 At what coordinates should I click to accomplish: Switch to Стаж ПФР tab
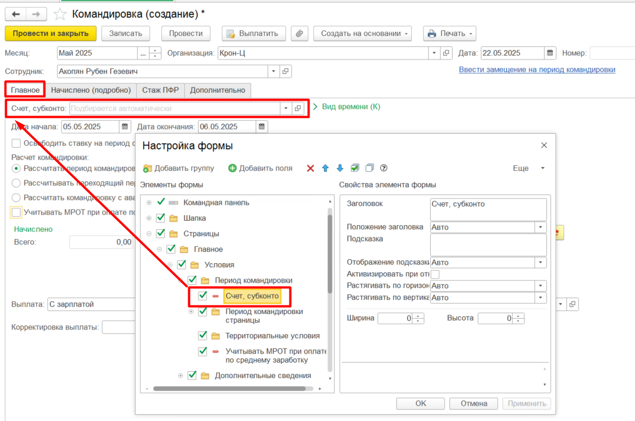click(161, 90)
